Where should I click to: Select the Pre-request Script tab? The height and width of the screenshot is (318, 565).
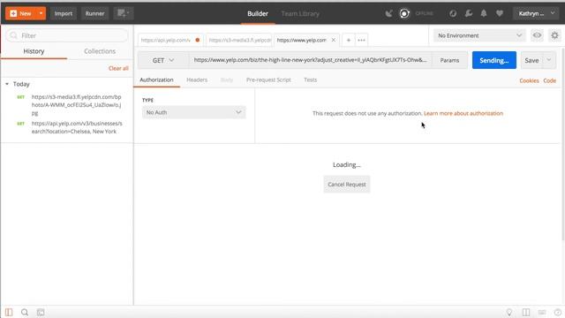point(268,80)
